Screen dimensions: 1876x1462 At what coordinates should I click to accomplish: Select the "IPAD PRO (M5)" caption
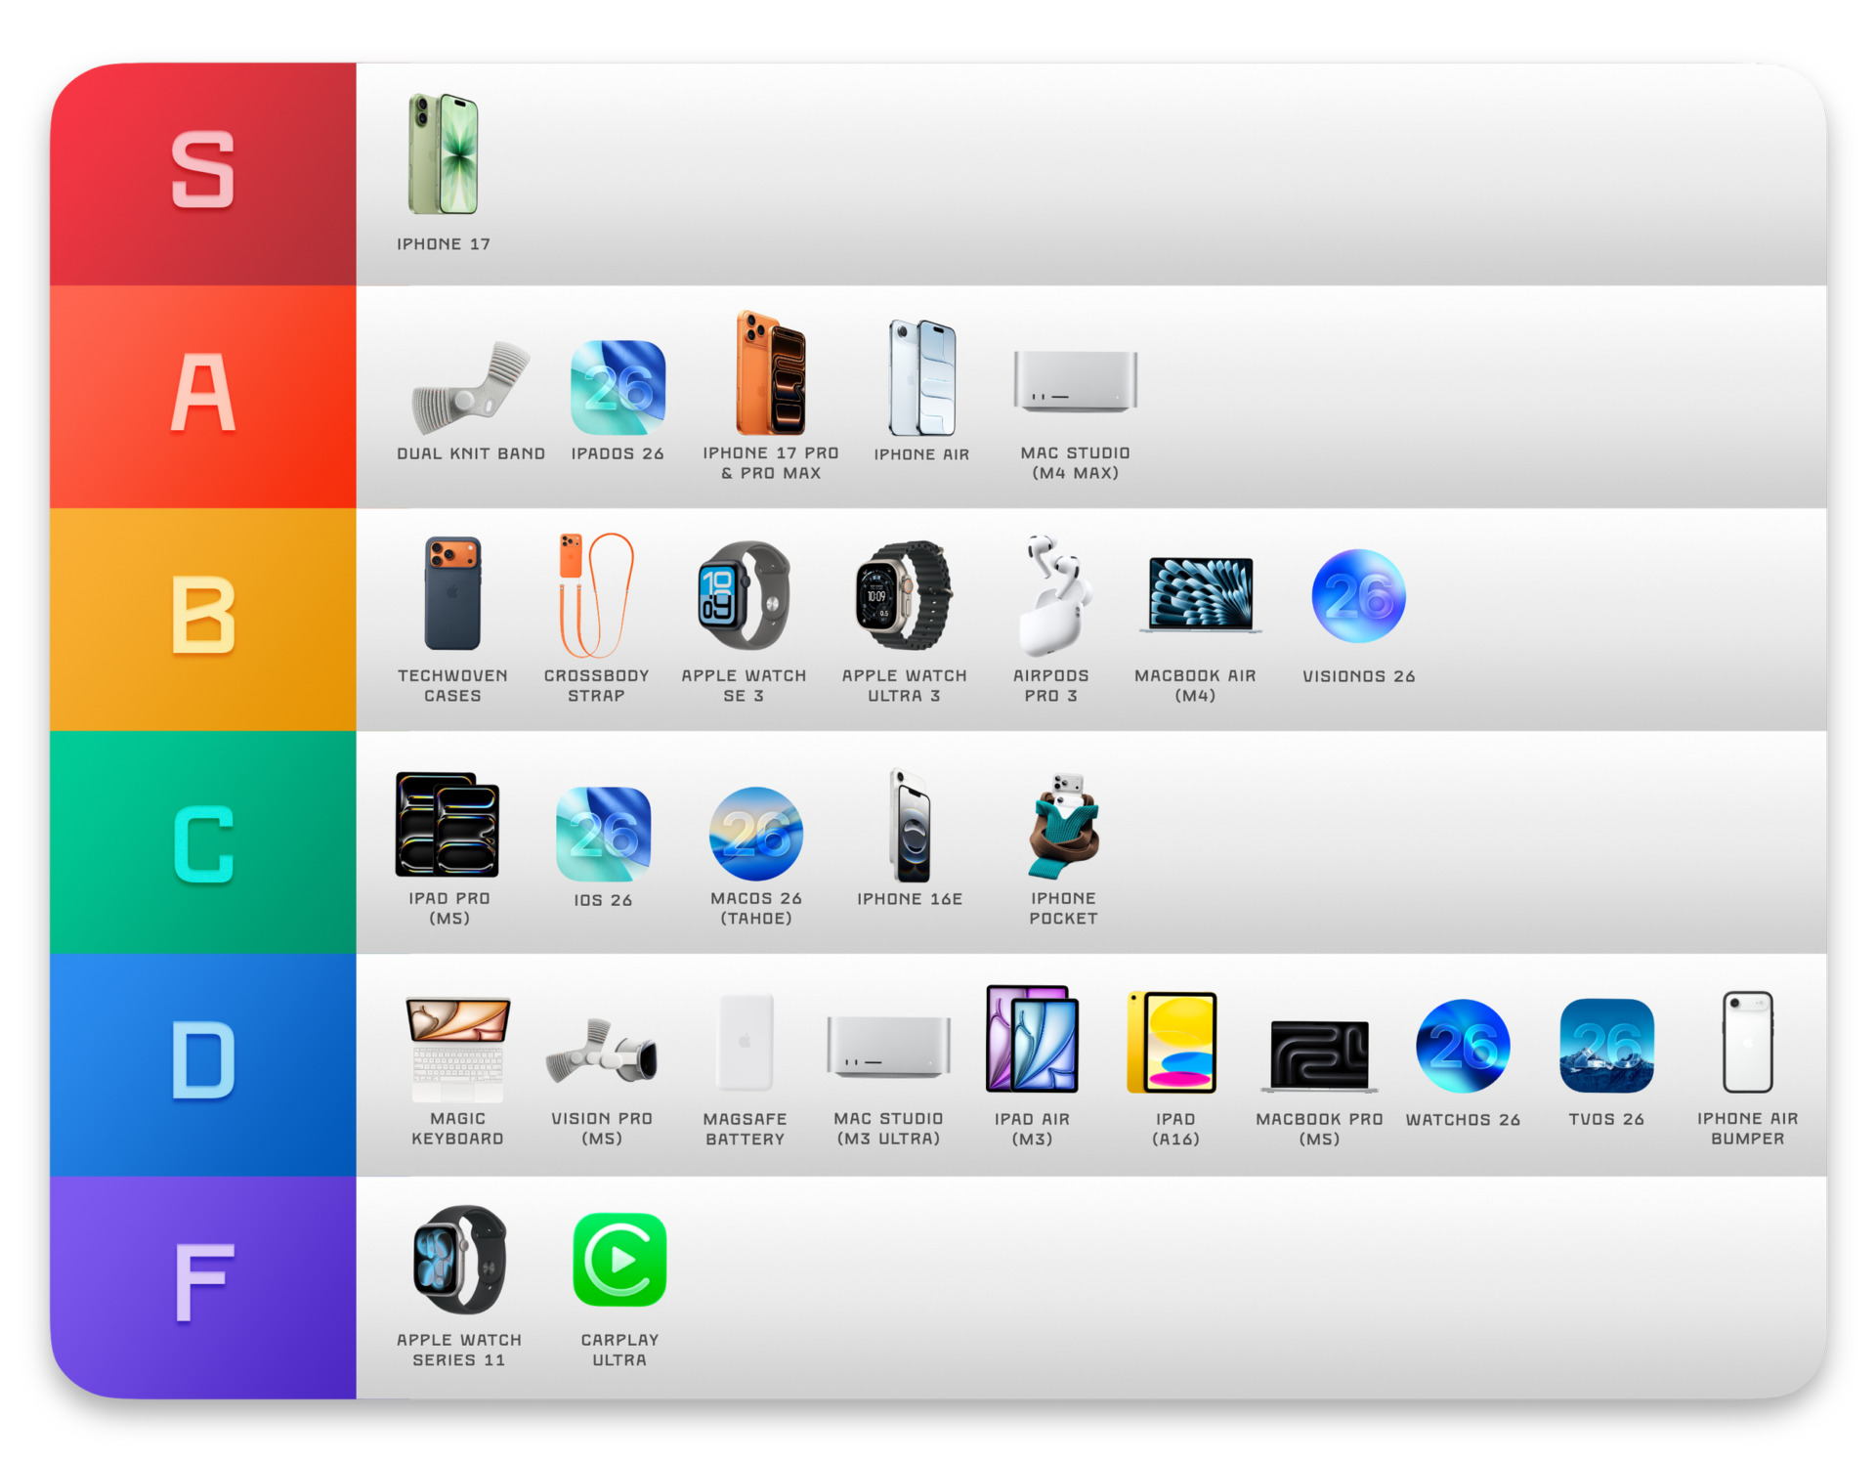[449, 909]
